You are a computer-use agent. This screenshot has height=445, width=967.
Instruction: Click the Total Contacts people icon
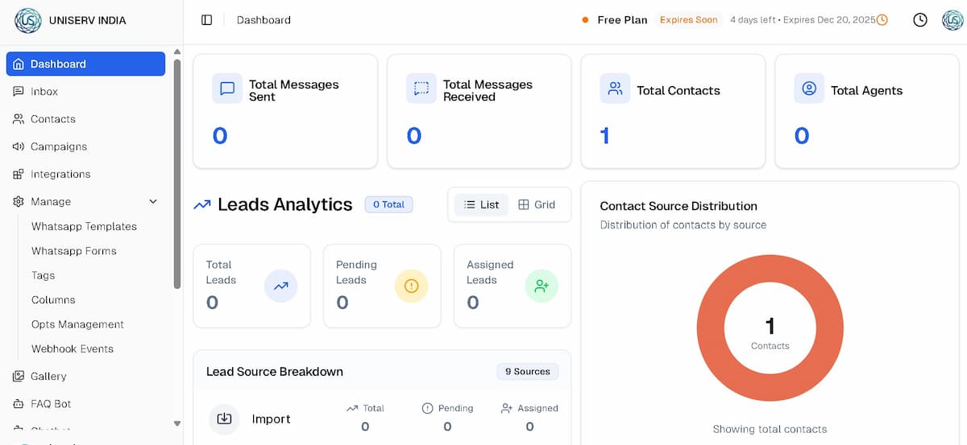(x=615, y=89)
